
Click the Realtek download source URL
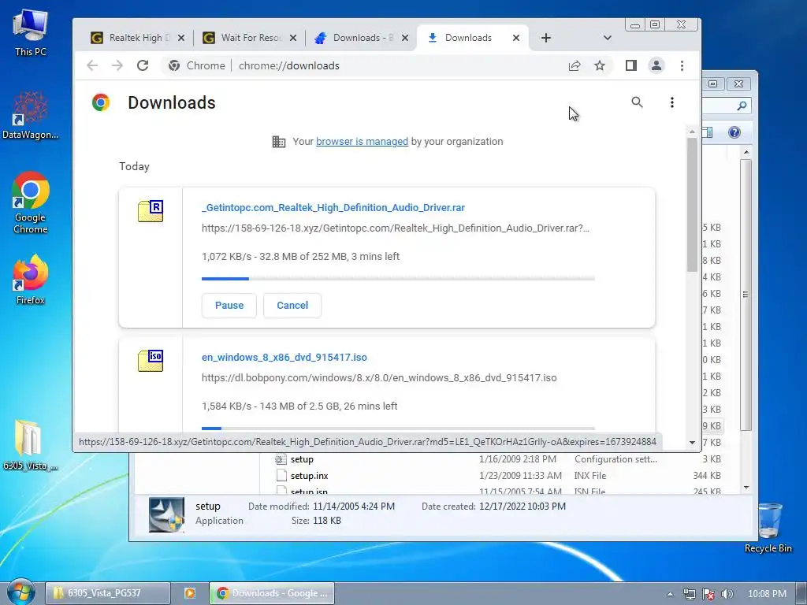396,228
